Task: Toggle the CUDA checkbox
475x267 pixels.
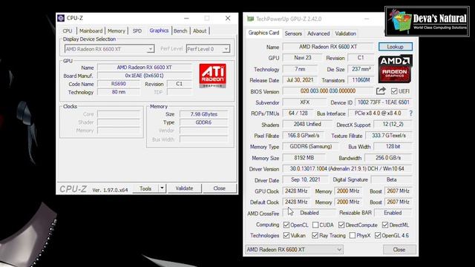Action: 315,225
